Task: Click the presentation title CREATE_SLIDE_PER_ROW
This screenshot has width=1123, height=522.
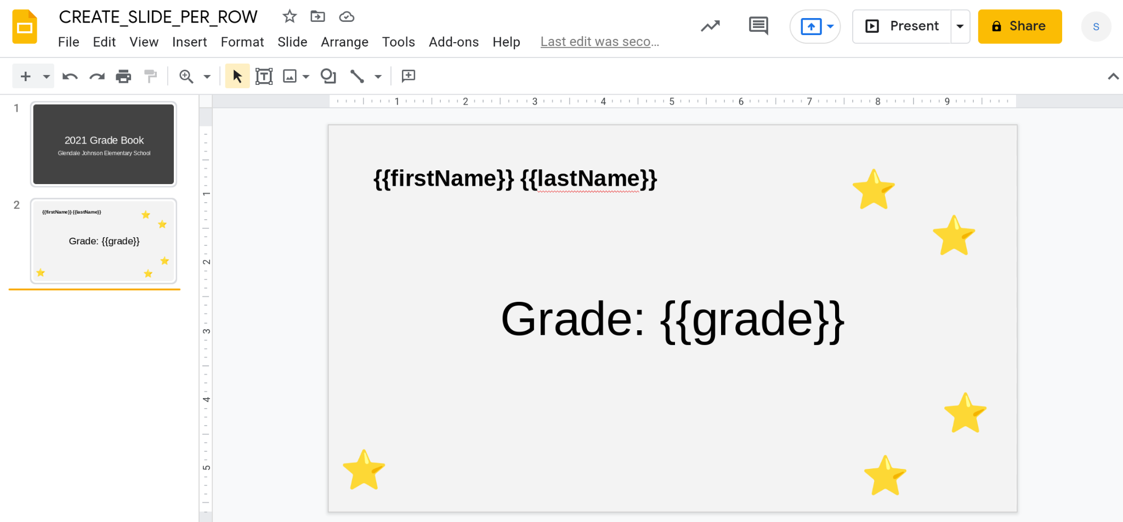Action: (x=158, y=17)
